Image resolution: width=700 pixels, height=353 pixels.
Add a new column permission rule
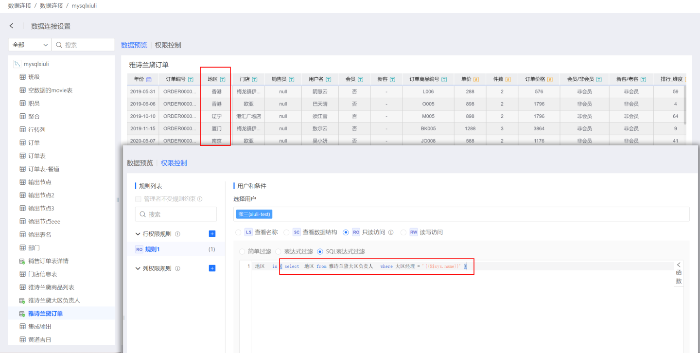(212, 268)
